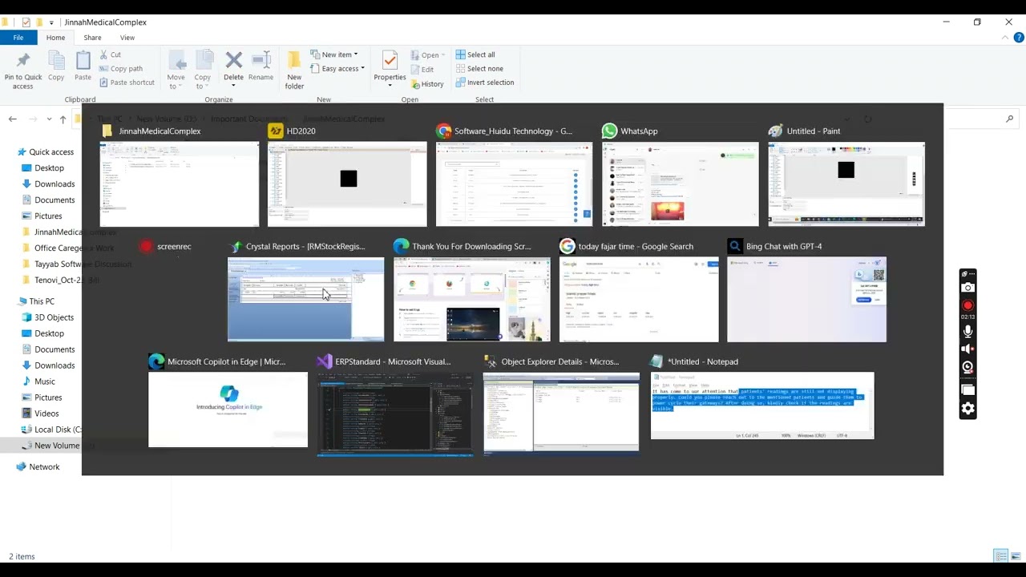Switch to details view in the status bar
The image size is (1026, 577).
point(1000,556)
